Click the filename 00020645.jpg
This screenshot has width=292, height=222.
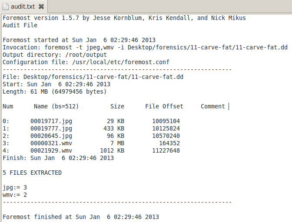click(51, 136)
